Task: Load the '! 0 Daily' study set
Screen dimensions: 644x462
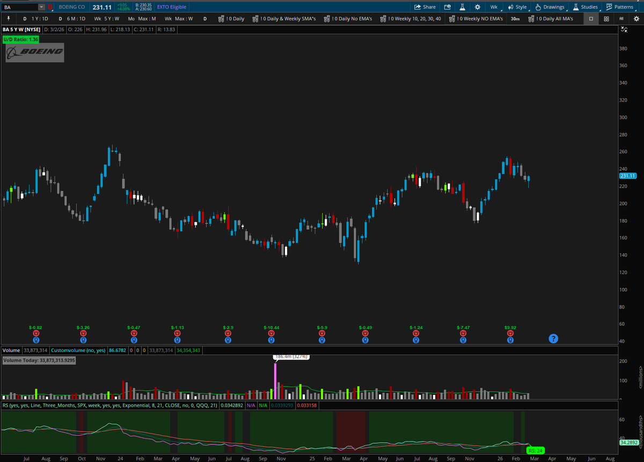Action: click(x=231, y=18)
